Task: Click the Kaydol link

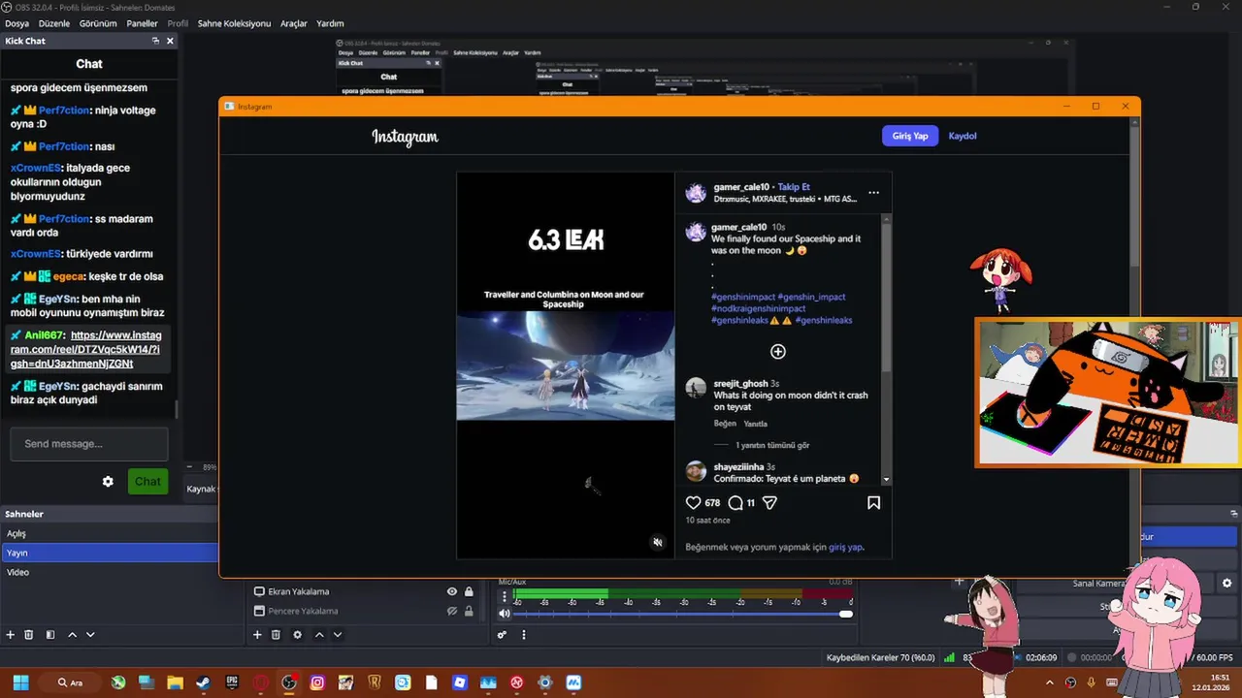Action: pyautogui.click(x=963, y=136)
